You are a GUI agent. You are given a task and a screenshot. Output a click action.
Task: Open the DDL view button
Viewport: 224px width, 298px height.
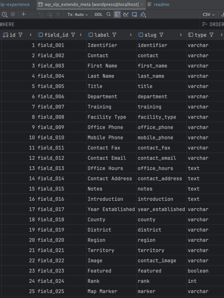98,15
